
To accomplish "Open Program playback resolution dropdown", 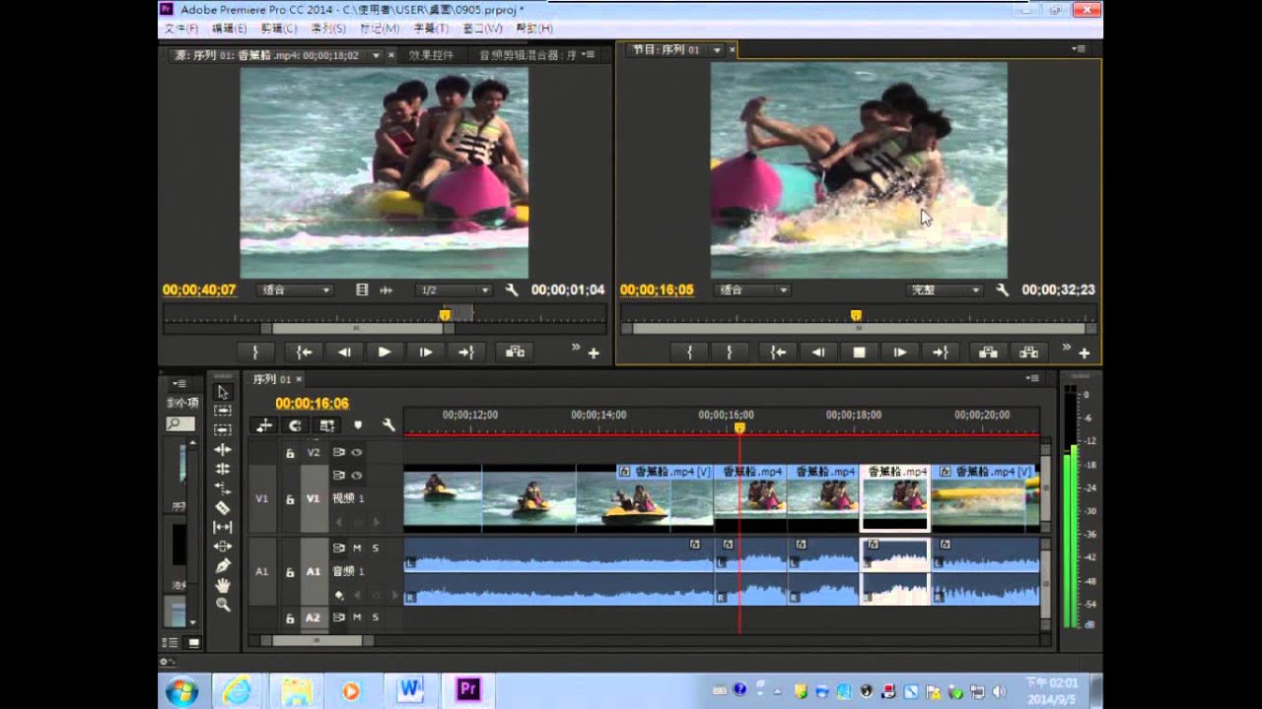I will tap(944, 290).
